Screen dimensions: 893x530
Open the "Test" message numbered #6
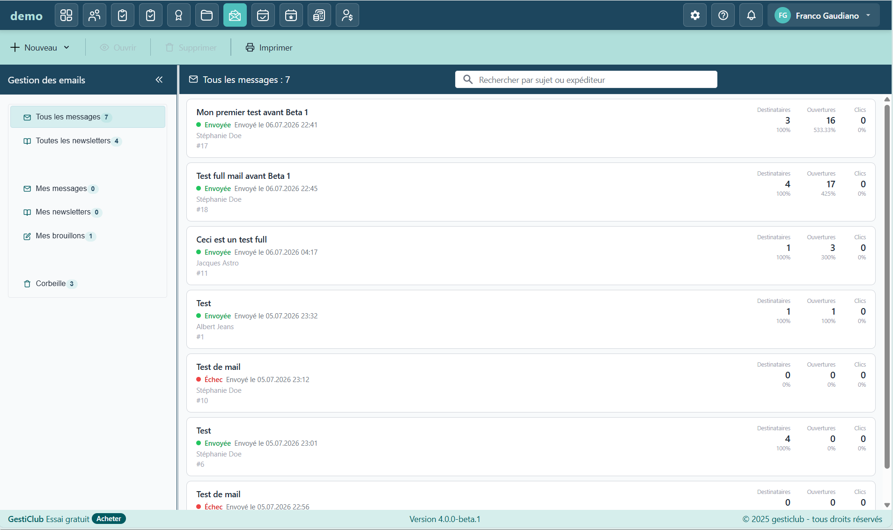[531, 447]
